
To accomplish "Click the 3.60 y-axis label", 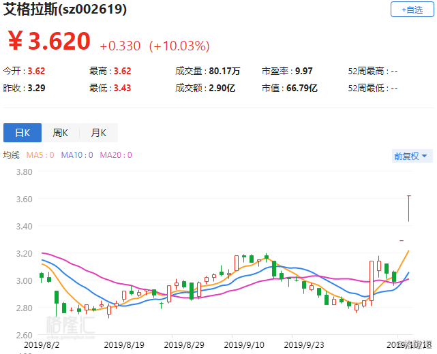I will coord(24,199).
